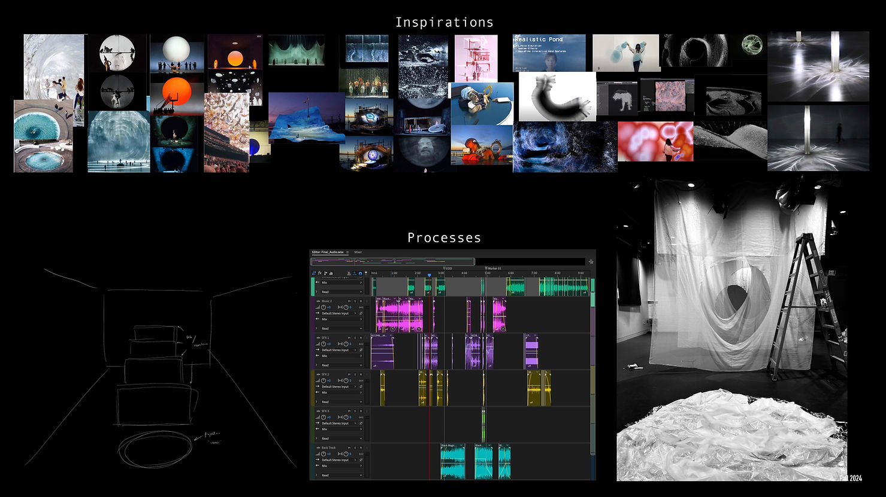Viewport: 886px width, 497px height.
Task: Jump to the Marker 01 timeline marker
Action: coord(493,269)
